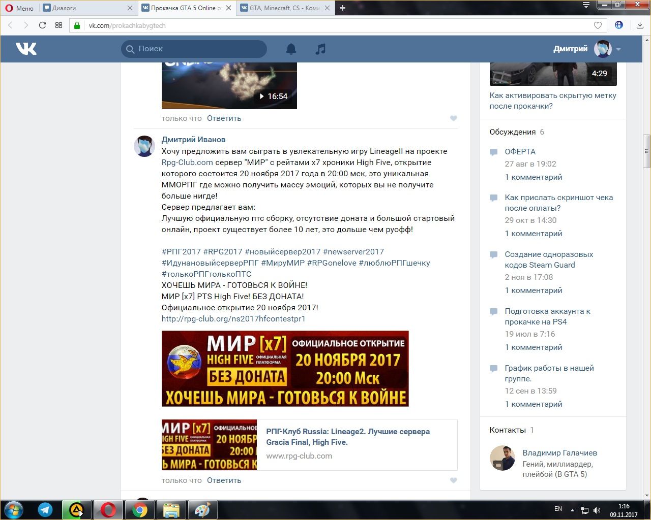
Task: Bookmark page with heart icon
Action: [598, 25]
